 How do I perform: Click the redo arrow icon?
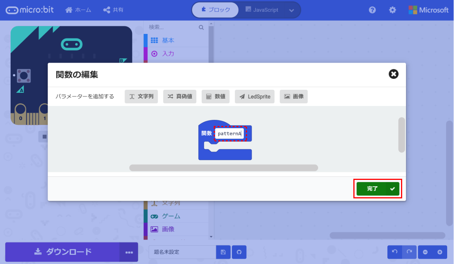410,252
